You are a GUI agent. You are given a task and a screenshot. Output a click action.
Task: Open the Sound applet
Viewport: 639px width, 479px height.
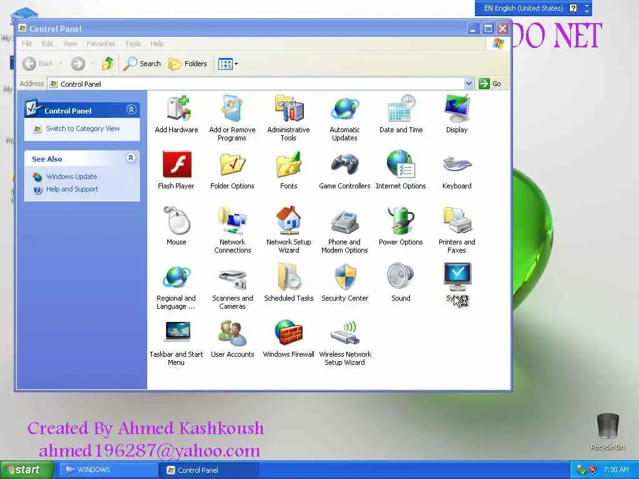[x=401, y=283]
